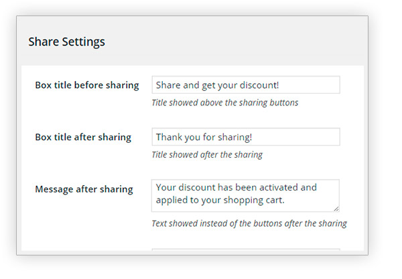Click the 'Message after sharing' label
This screenshot has height=279, width=402.
point(84,189)
